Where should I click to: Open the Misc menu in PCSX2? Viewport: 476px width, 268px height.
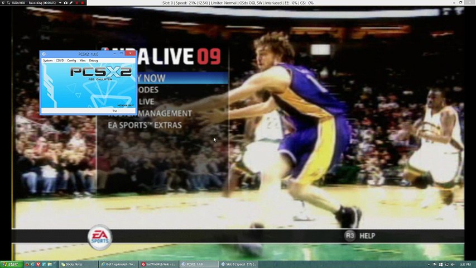click(x=82, y=60)
